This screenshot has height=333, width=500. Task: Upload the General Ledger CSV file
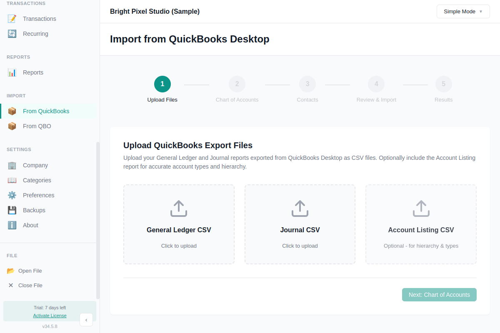tap(179, 224)
